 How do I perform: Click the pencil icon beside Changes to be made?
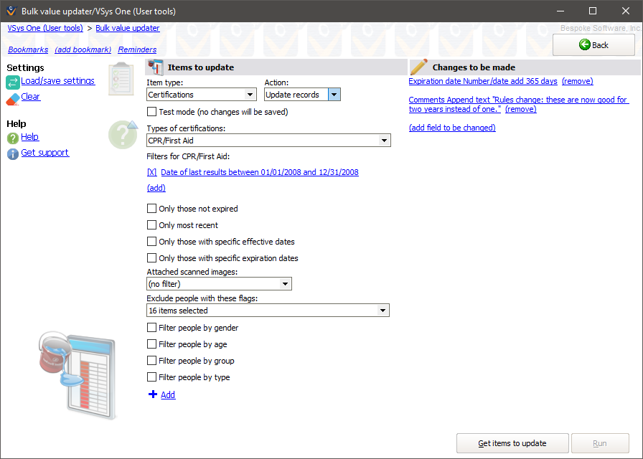419,67
